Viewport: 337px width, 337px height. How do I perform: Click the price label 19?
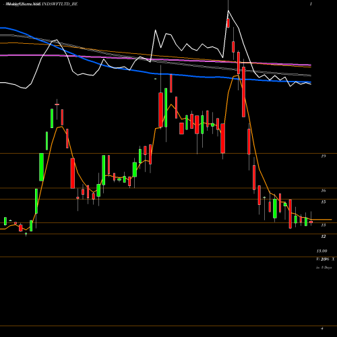click(323, 156)
